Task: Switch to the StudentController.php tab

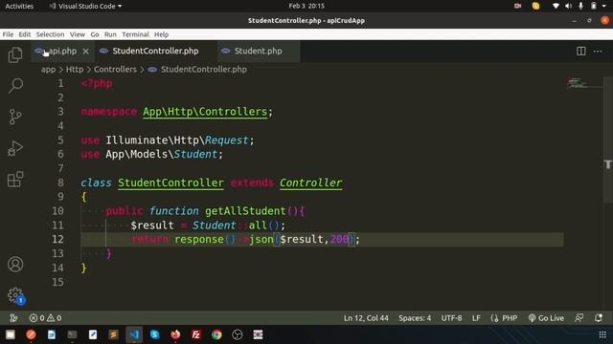Action: (155, 51)
